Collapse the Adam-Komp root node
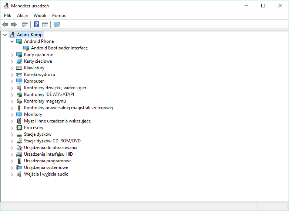The width and height of the screenshot is (289, 211). click(5, 35)
